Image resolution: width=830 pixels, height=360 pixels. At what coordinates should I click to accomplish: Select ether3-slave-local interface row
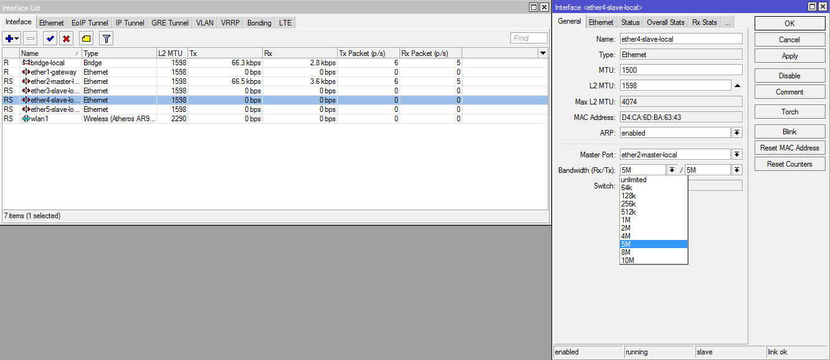[x=275, y=91]
